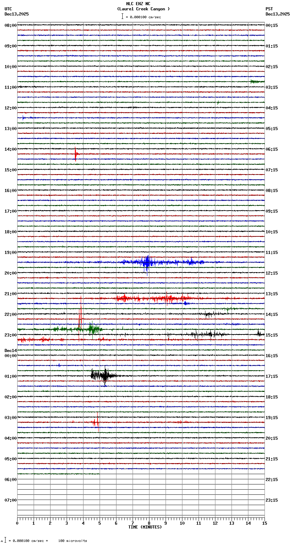Screen dimensions: 292x545
Task: Click the '11:00' UTC time label
Action: (10, 87)
